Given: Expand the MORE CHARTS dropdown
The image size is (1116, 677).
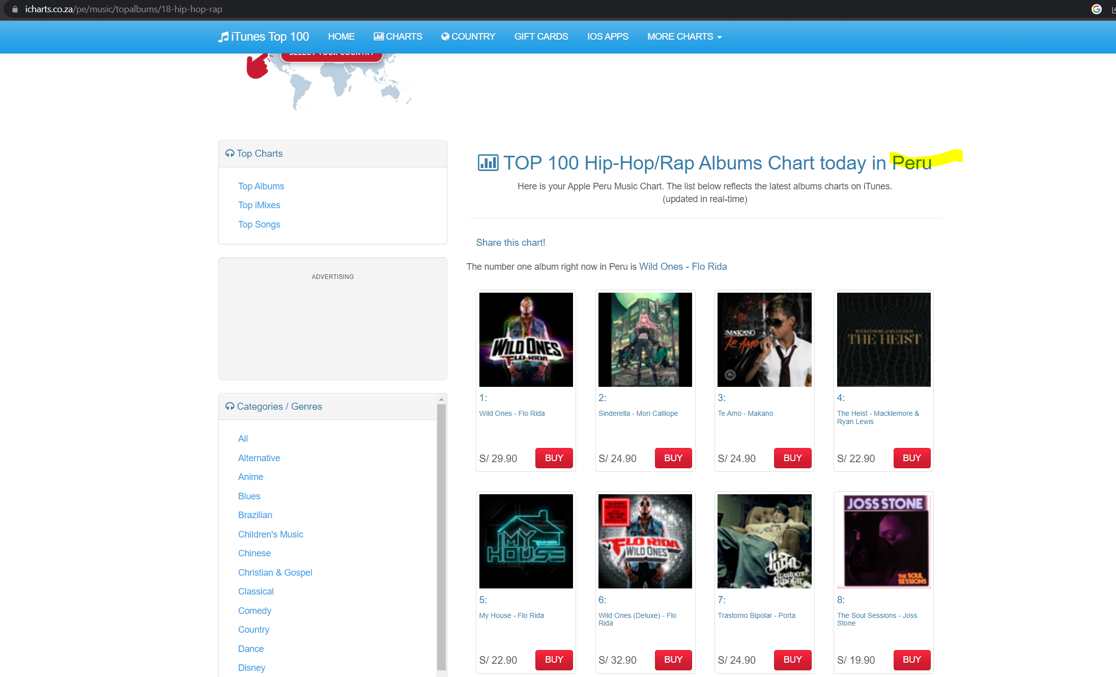Looking at the screenshot, I should (684, 37).
